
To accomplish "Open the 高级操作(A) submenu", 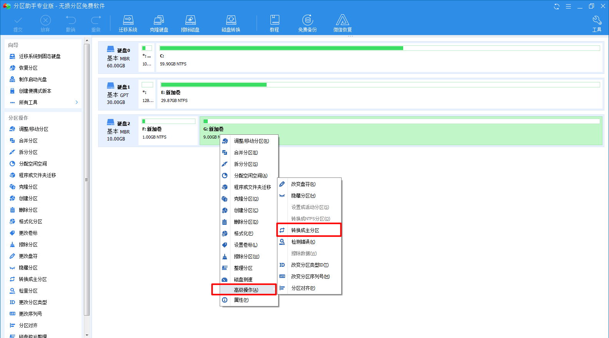I will 246,290.
